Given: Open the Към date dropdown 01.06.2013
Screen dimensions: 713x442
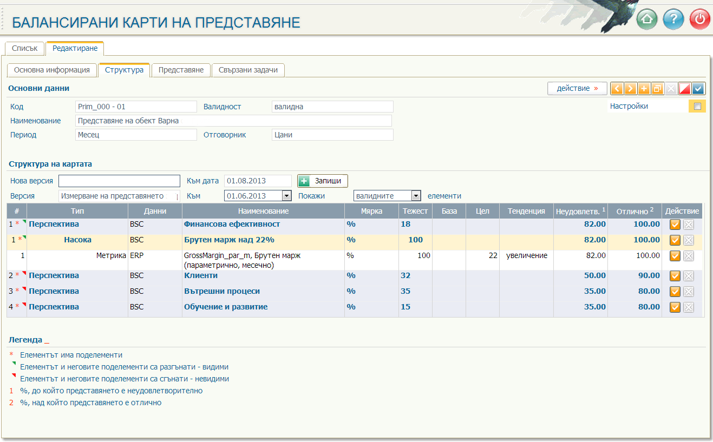Looking at the screenshot, I should click(287, 196).
